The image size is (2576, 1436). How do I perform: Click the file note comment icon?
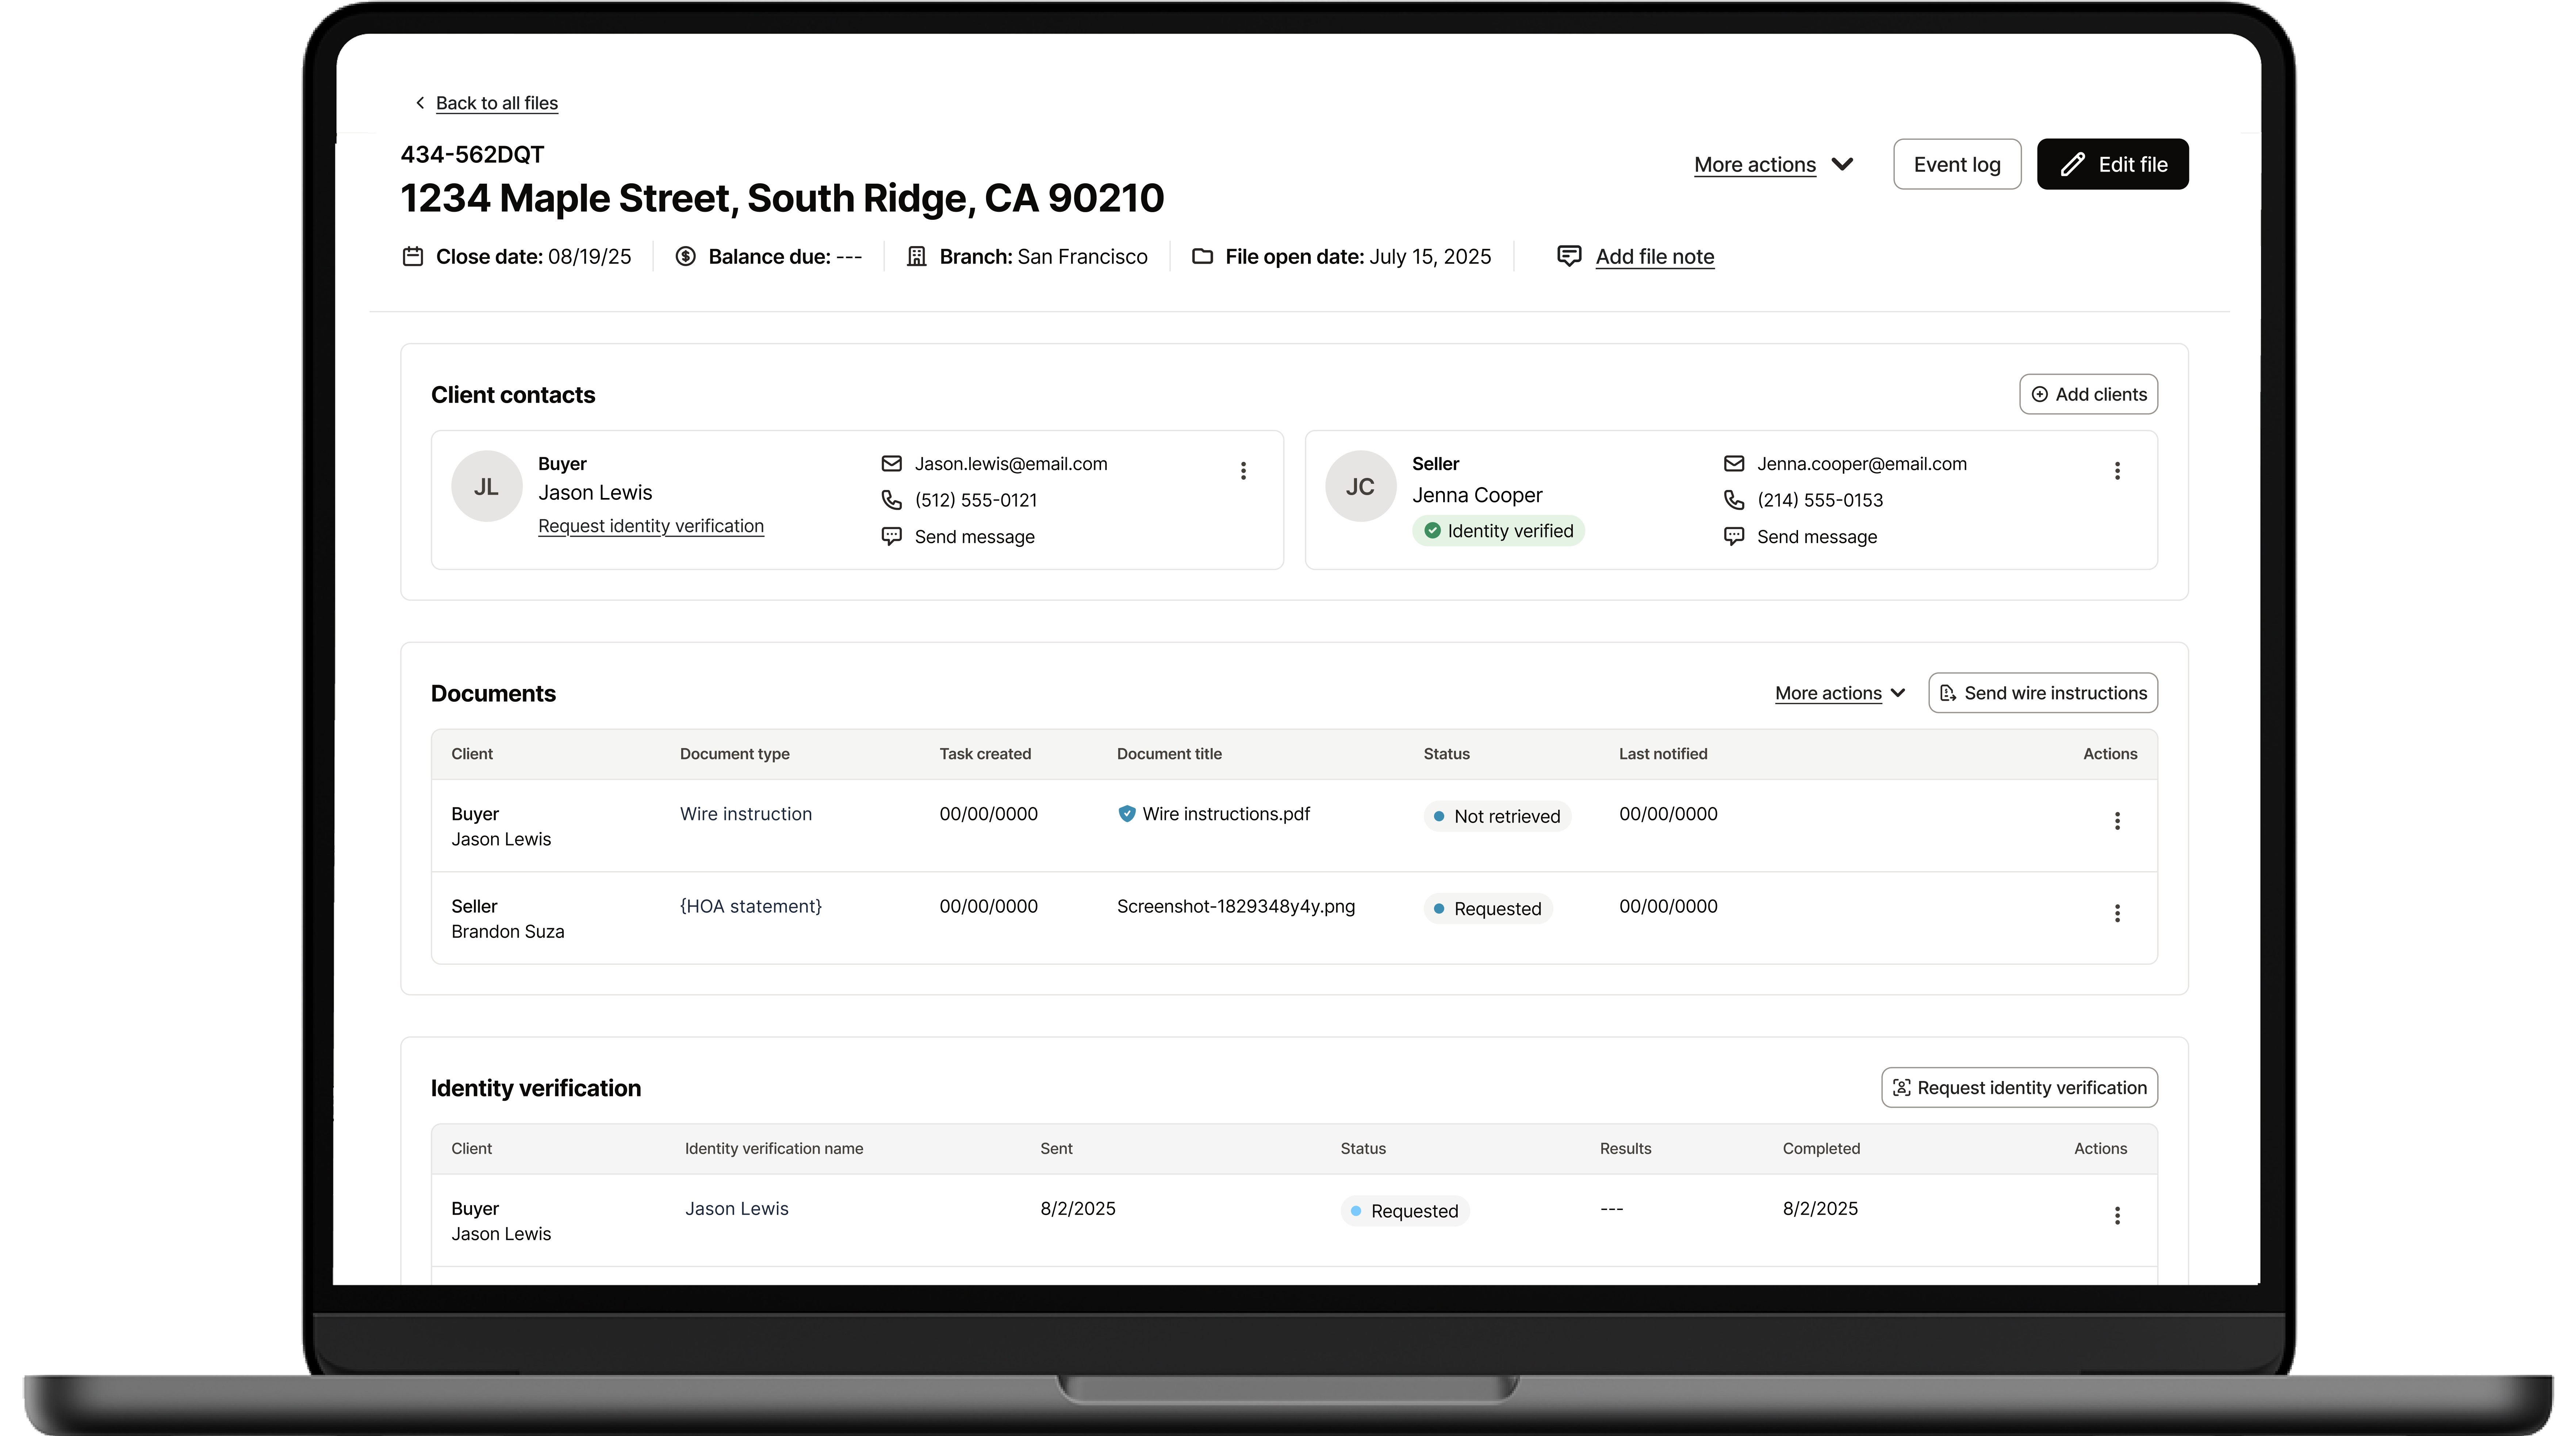coord(1569,256)
